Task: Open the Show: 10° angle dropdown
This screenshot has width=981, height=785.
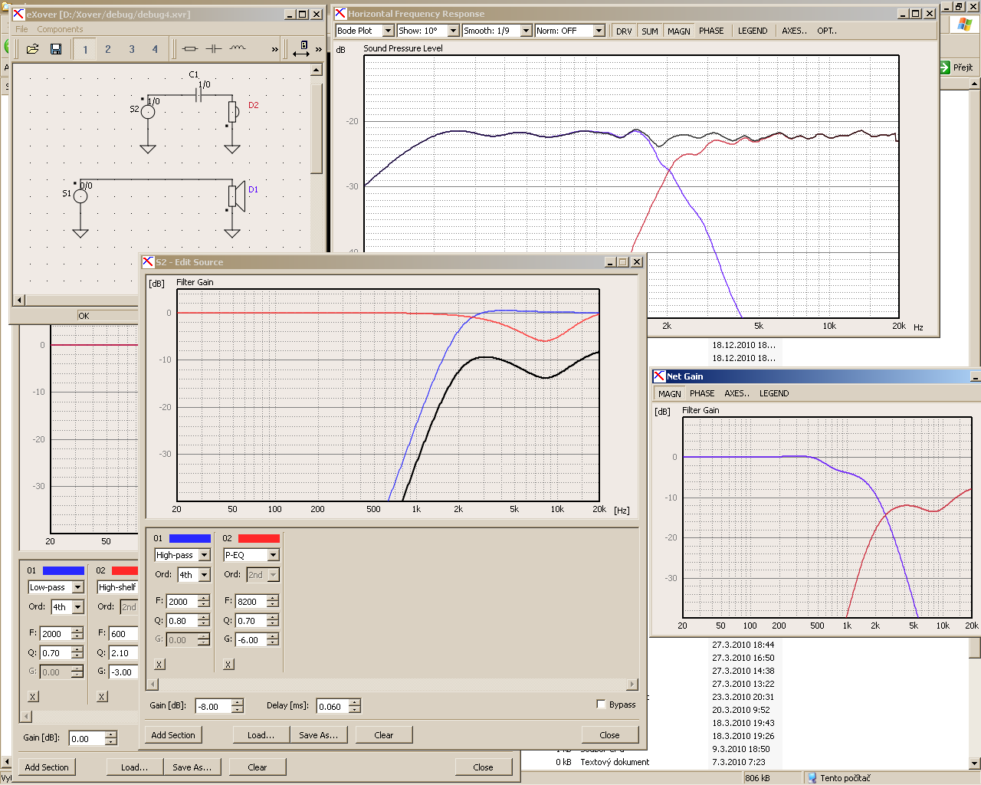Action: pyautogui.click(x=428, y=31)
